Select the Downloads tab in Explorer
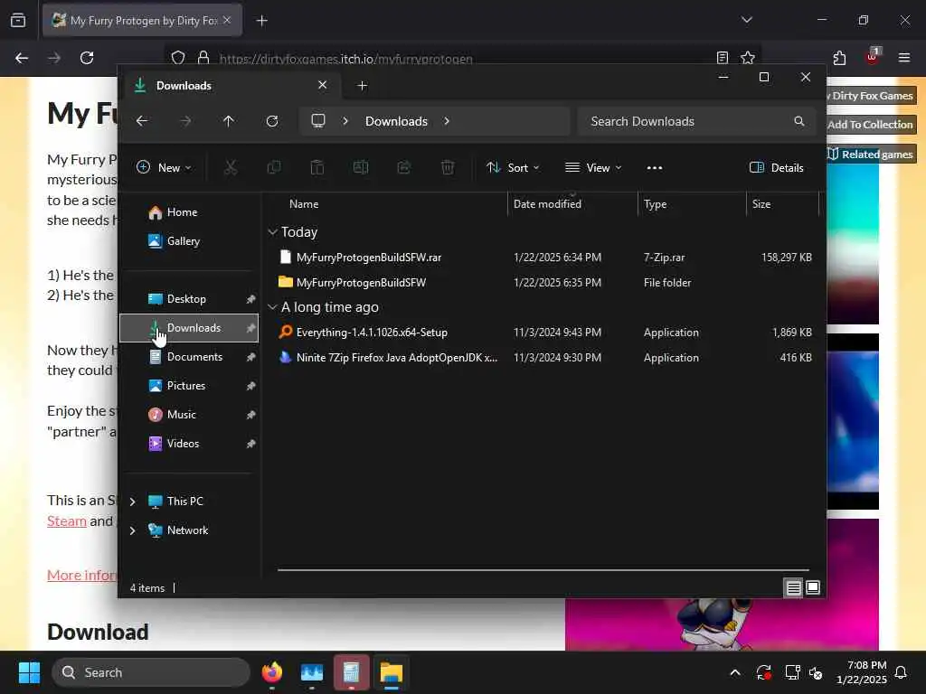The height and width of the screenshot is (694, 926). click(231, 86)
